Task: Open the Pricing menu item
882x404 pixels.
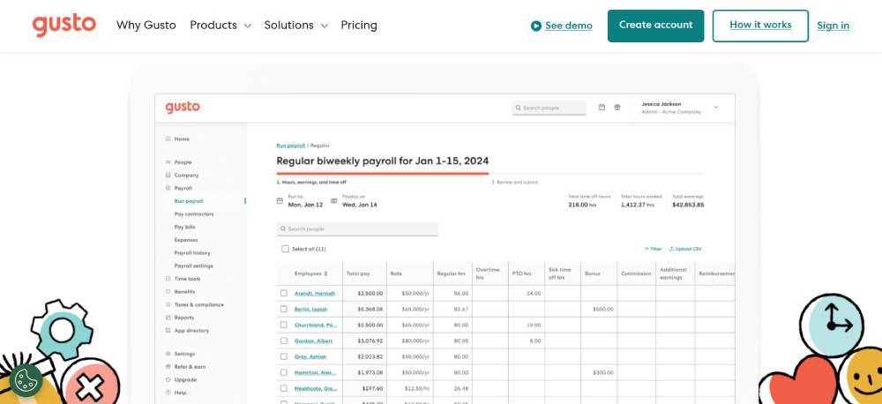Action: (359, 26)
